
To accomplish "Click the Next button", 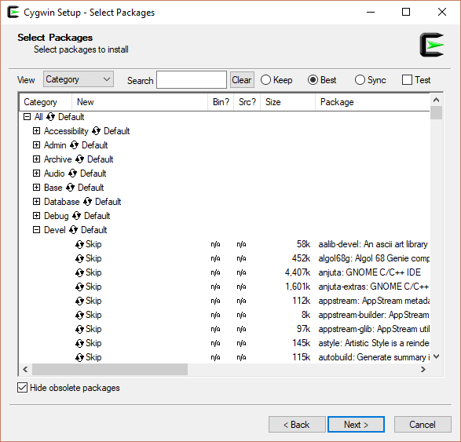I will pyautogui.click(x=356, y=425).
